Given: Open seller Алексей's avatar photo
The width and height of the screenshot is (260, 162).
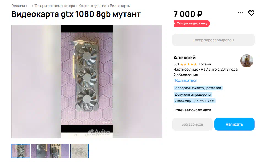Looking at the screenshot, I should coord(247,61).
